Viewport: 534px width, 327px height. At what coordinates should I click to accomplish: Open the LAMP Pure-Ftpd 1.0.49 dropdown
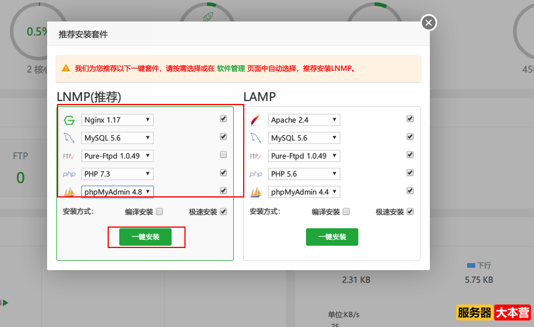pos(304,156)
